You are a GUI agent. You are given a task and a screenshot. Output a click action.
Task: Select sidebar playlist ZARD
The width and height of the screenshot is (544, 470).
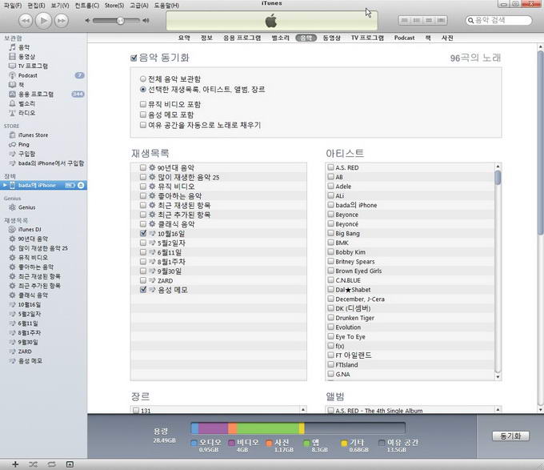[25, 351]
